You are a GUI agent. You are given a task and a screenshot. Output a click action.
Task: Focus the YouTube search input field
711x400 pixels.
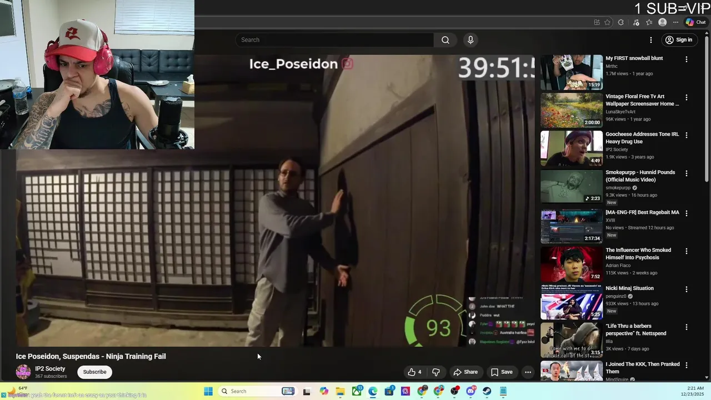(x=335, y=40)
